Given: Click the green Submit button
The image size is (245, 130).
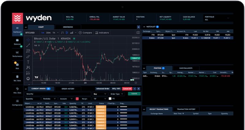Looking at the screenshot, I should coord(134,94).
